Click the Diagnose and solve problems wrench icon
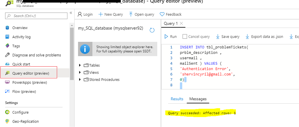 (7, 55)
